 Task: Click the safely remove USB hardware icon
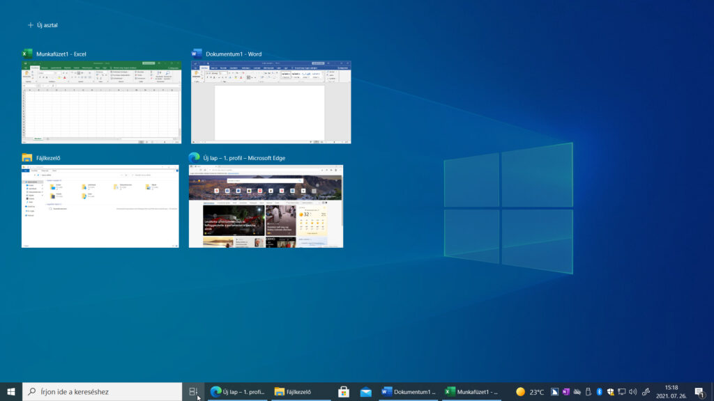pyautogui.click(x=588, y=391)
